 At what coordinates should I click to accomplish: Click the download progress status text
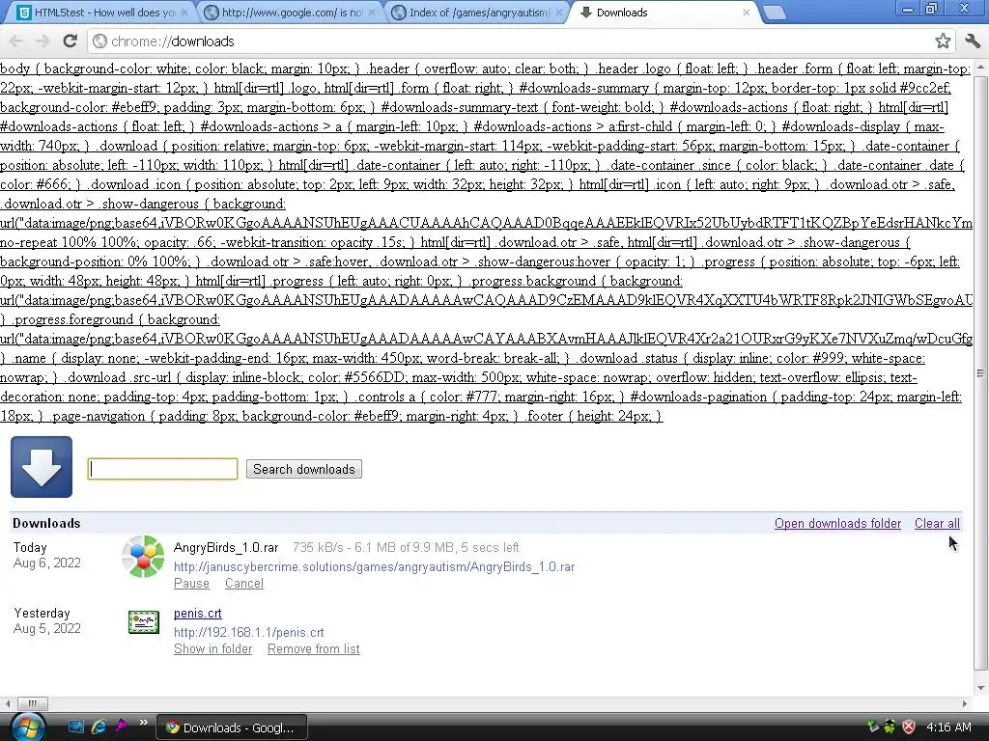[406, 548]
